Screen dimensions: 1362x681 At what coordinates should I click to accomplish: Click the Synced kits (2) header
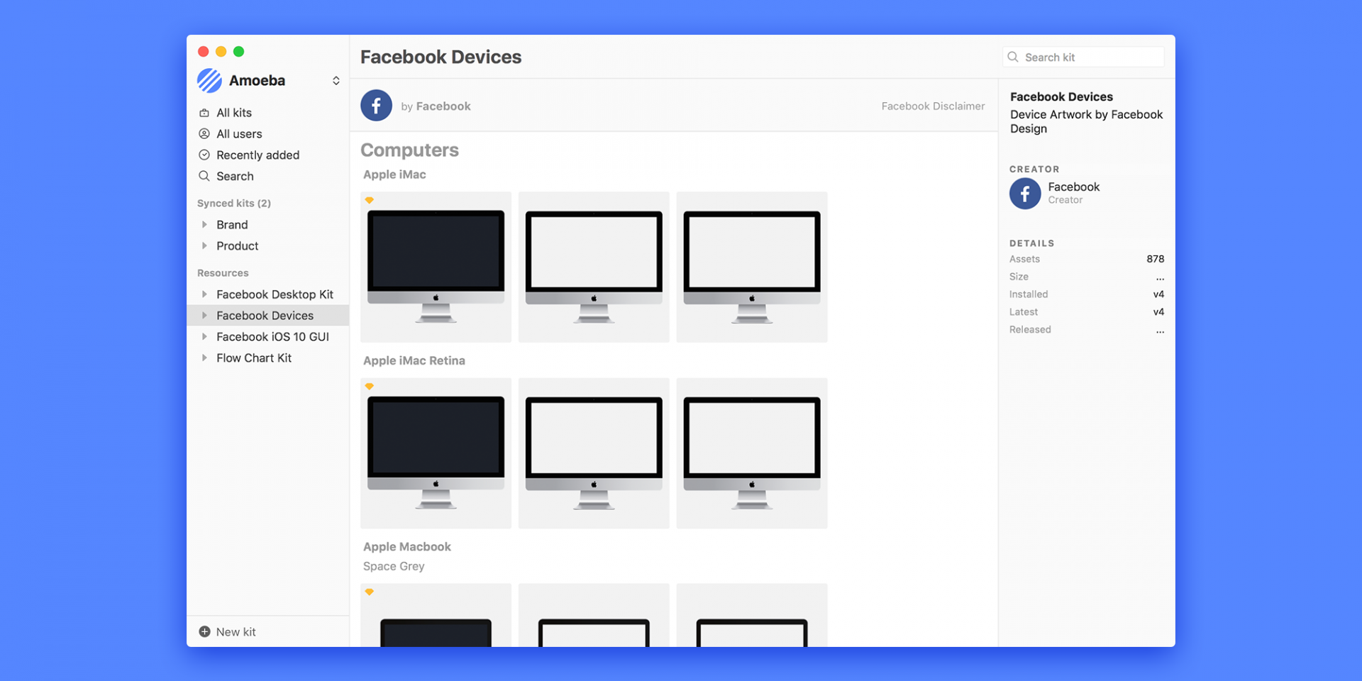pos(234,204)
